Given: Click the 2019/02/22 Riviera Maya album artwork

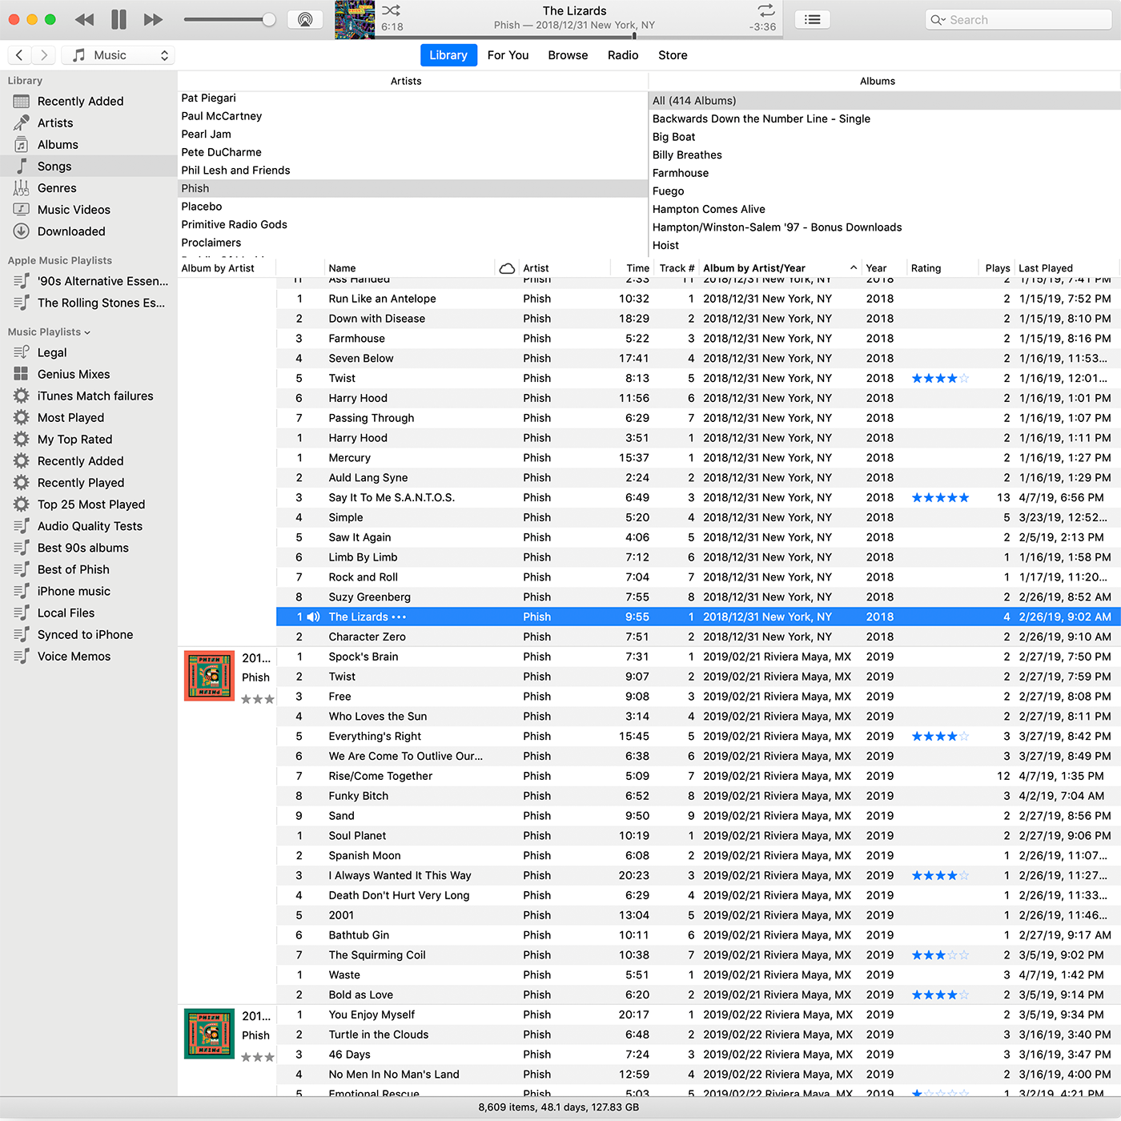Looking at the screenshot, I should (x=209, y=1034).
